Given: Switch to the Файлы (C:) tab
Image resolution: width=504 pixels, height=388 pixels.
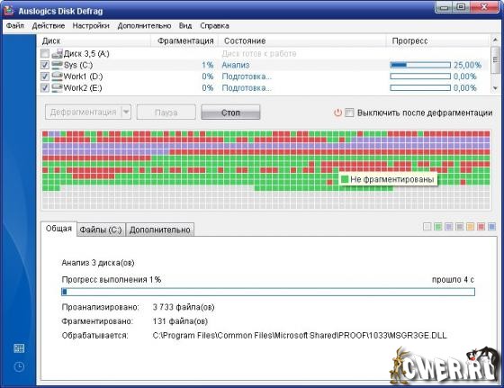Looking at the screenshot, I should [x=101, y=230].
